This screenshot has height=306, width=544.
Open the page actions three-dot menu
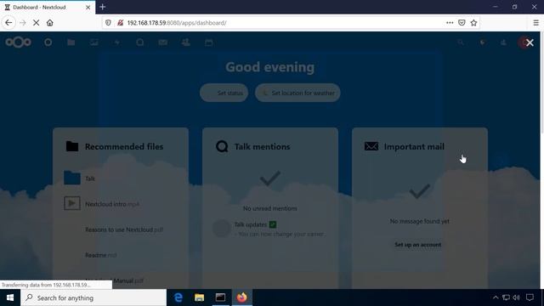click(450, 23)
